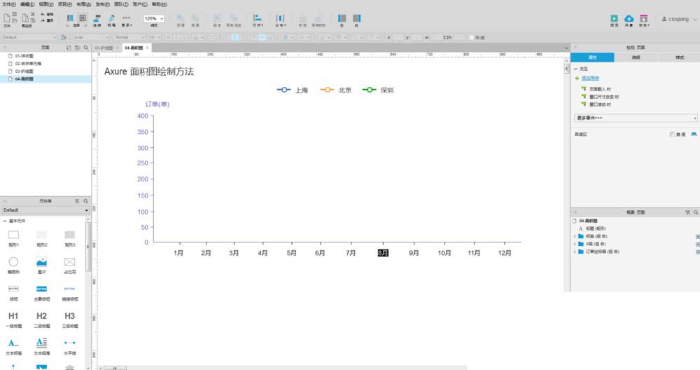Click the adaptive views manage icon
Screen dimensions: 700x370
[x=694, y=134]
